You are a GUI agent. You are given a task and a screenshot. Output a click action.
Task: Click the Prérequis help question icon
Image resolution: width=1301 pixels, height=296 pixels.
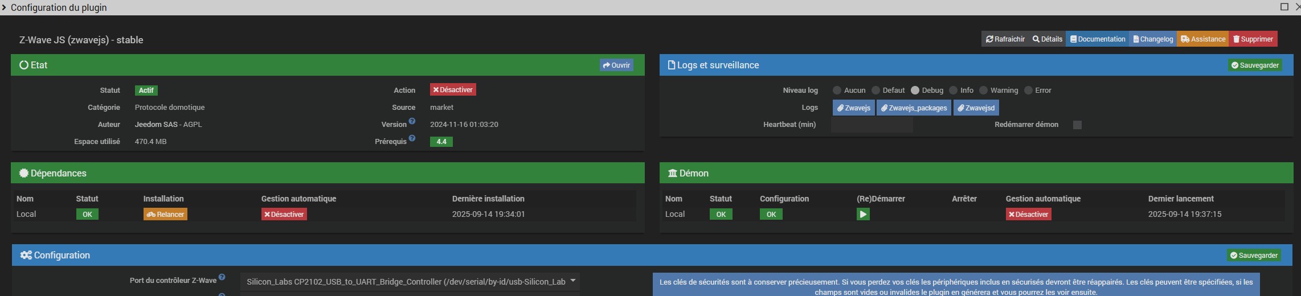412,138
